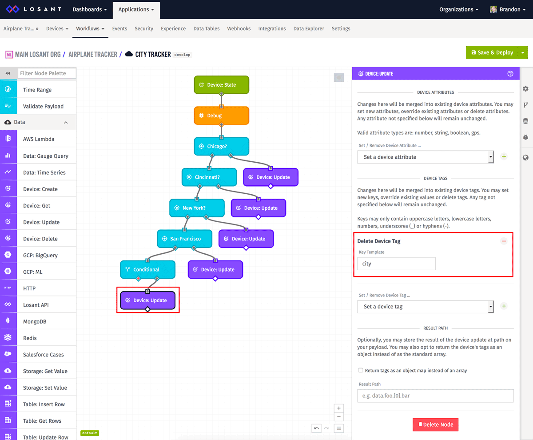This screenshot has width=533, height=440.
Task: Open the workflow version history panel
Action: click(x=525, y=105)
